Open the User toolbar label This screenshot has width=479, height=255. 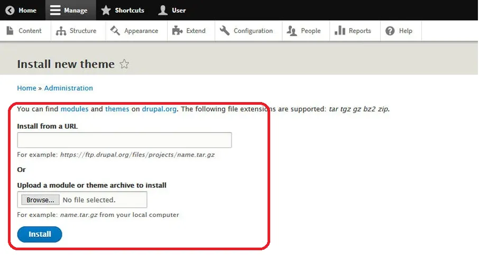[179, 11]
